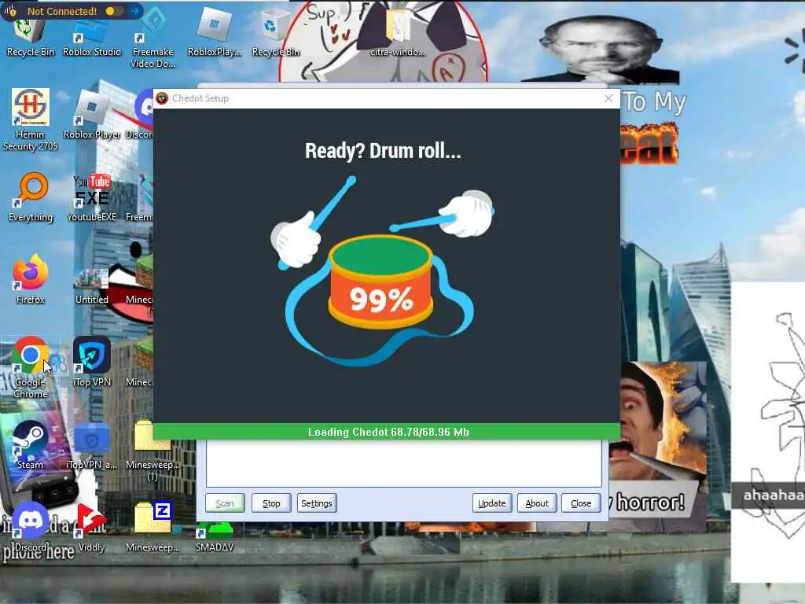Open the citra-windows folder icon
The image size is (805, 604).
[x=398, y=33]
